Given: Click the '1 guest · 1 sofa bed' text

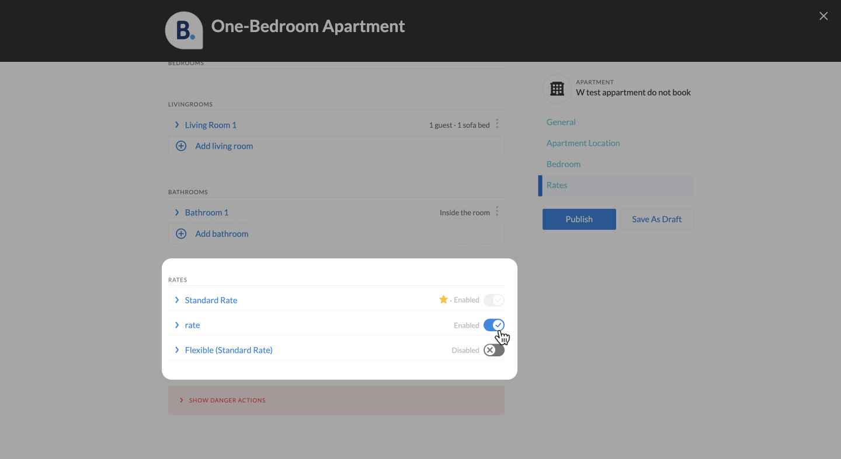Looking at the screenshot, I should pos(460,125).
